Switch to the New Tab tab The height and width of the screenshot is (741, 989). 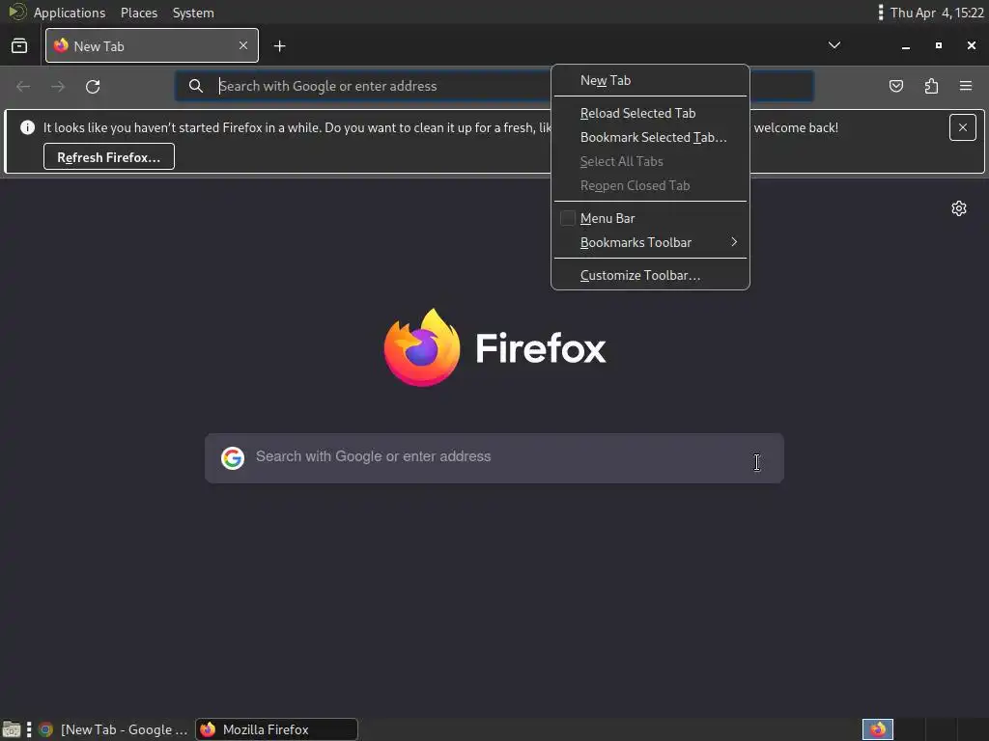pyautogui.click(x=152, y=45)
